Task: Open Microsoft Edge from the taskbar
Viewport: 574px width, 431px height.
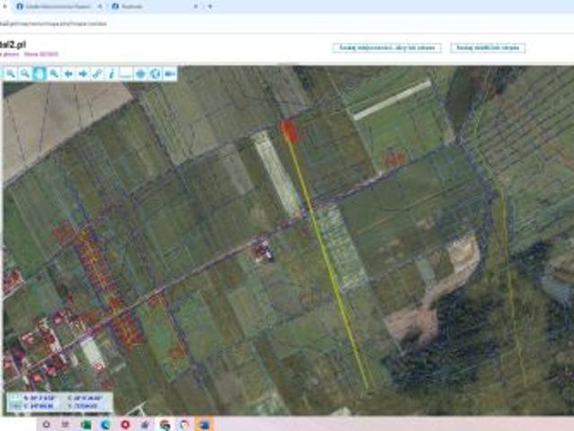Action: coord(105,424)
